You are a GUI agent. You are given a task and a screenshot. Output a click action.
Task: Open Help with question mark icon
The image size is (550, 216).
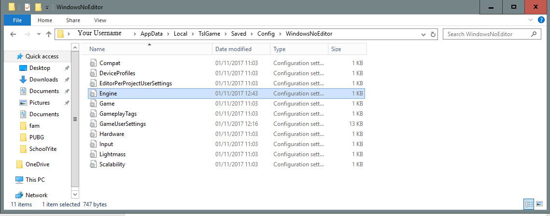point(541,20)
